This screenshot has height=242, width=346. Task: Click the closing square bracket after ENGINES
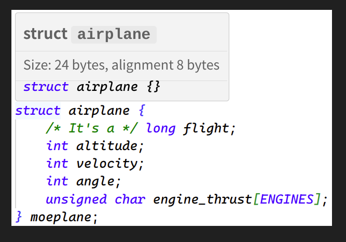pos(319,199)
